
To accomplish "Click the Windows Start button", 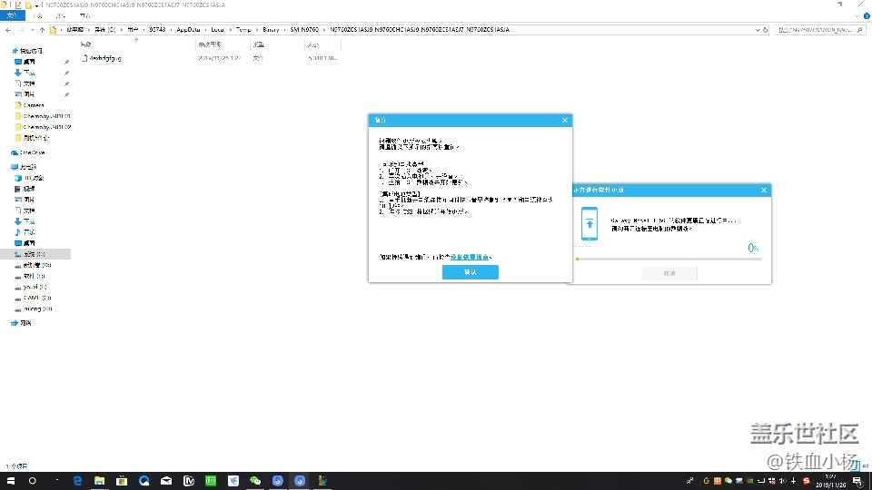I will [x=10, y=480].
